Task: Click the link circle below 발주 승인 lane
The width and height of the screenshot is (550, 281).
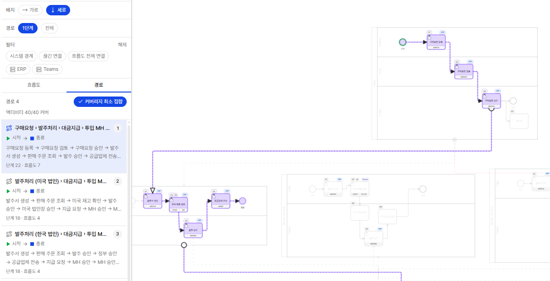Action: pyautogui.click(x=184, y=245)
